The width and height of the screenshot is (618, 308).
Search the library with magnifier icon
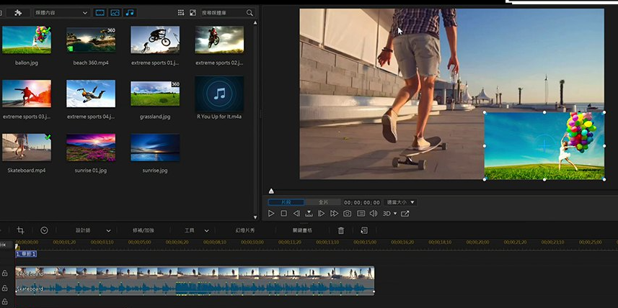point(250,13)
